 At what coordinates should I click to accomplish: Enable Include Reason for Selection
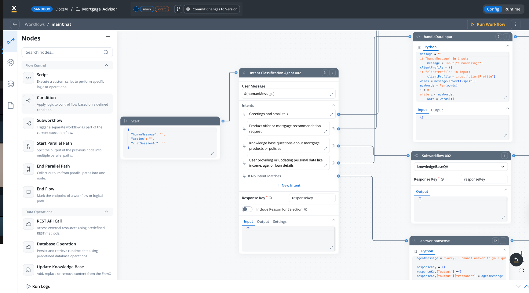(x=247, y=209)
